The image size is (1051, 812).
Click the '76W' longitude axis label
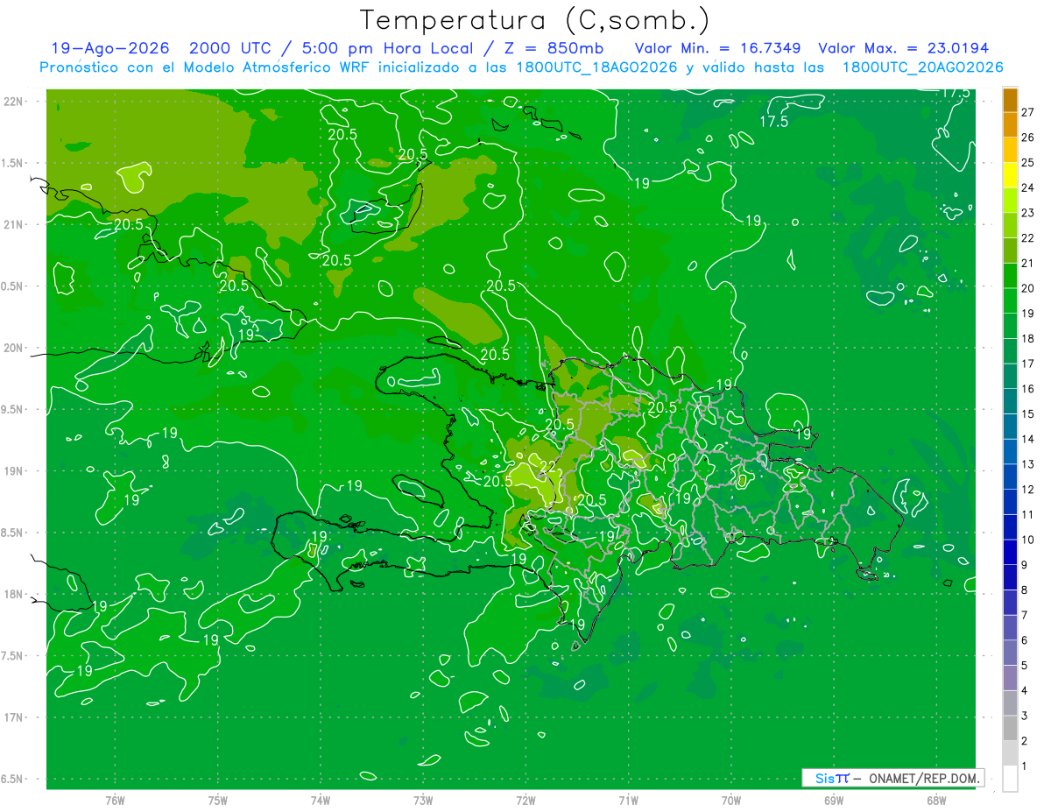click(115, 800)
